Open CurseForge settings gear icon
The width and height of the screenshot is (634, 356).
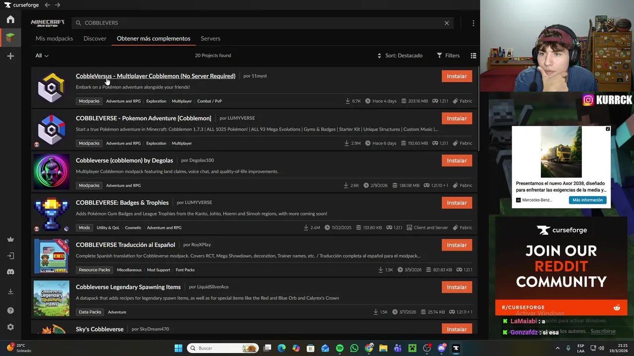click(10, 327)
